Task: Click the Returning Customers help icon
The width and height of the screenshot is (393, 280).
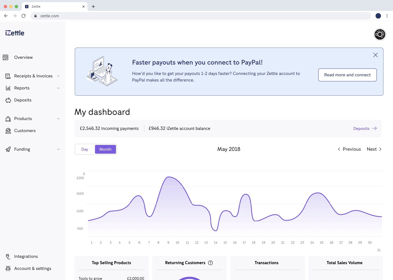Action: (210, 263)
